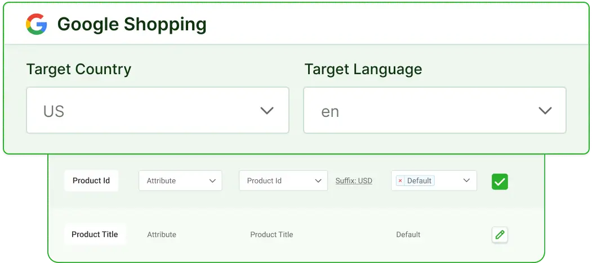
Task: Click the Default text in Product Title row
Action: point(408,234)
